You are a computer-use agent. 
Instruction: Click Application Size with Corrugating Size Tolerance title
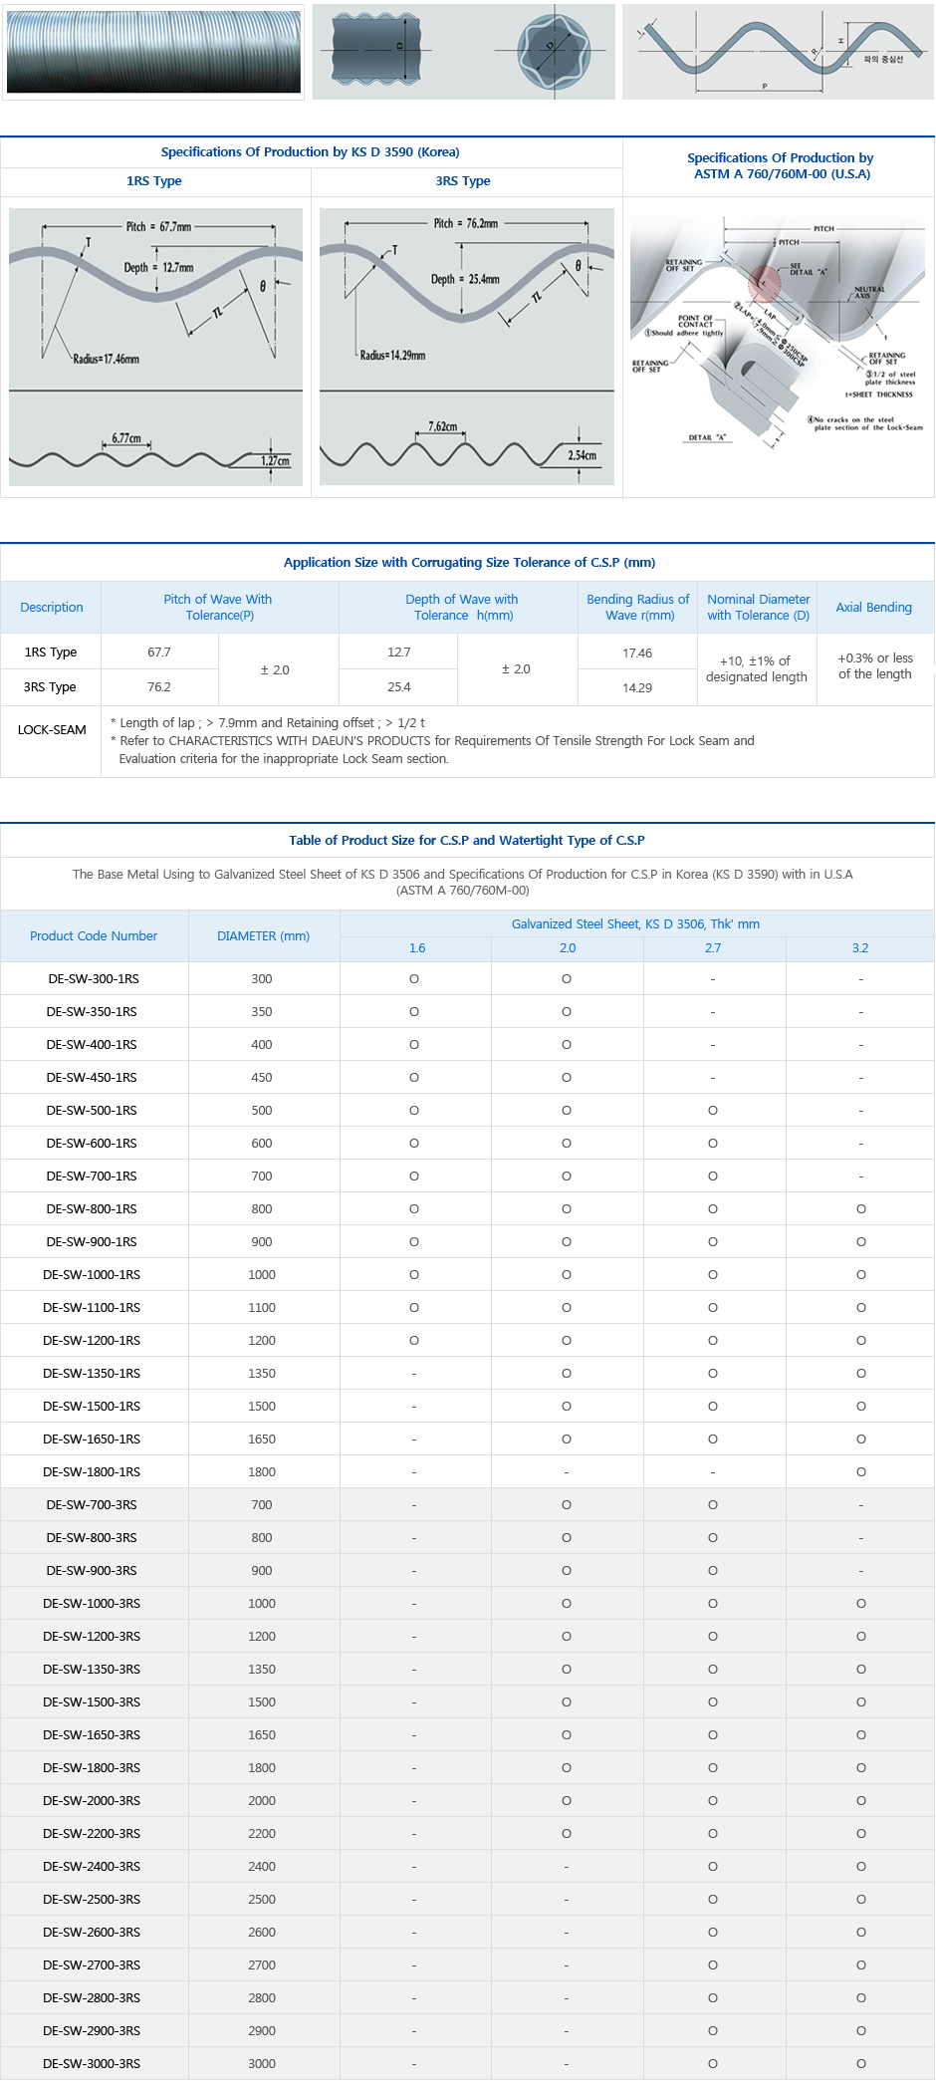click(469, 563)
